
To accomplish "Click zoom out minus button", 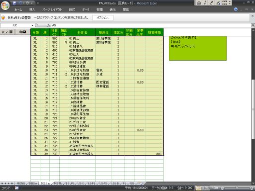I will coord(222,188).
